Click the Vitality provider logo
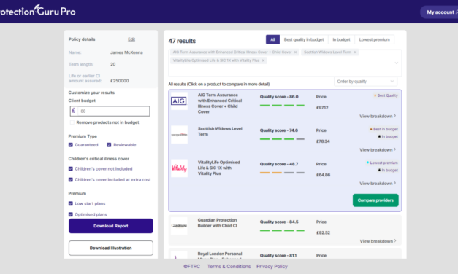Screen dimensions: 458x274 point(179,168)
